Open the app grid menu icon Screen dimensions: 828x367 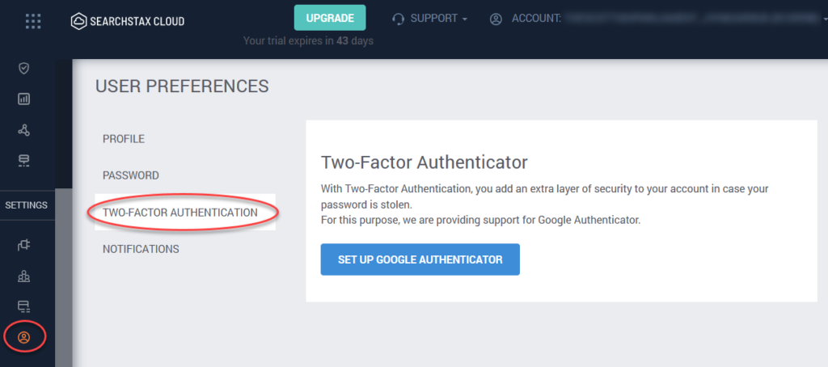click(x=33, y=21)
